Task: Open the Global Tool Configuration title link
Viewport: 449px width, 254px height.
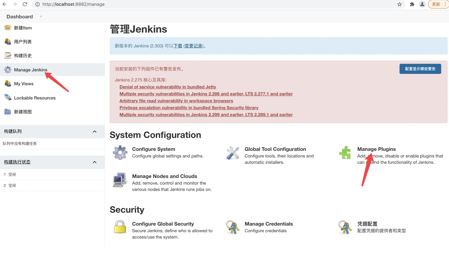Action: coord(275,149)
